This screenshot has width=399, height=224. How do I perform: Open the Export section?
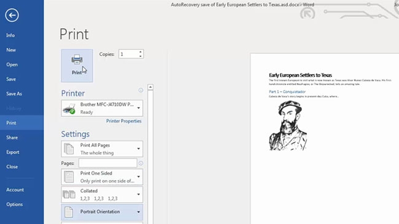13,152
